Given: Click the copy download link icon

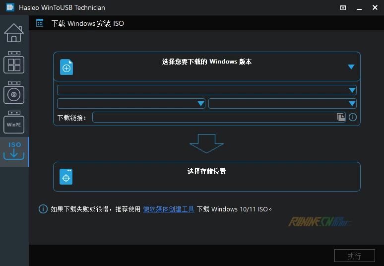Looking at the screenshot, I should pos(340,117).
